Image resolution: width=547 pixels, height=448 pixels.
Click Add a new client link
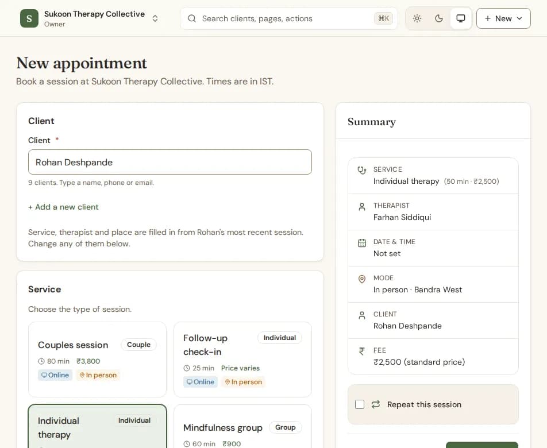click(x=63, y=207)
